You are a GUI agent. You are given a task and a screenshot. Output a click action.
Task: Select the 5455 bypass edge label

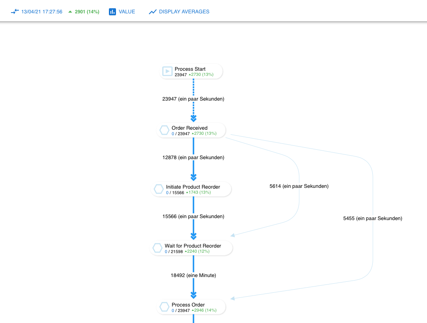click(372, 218)
